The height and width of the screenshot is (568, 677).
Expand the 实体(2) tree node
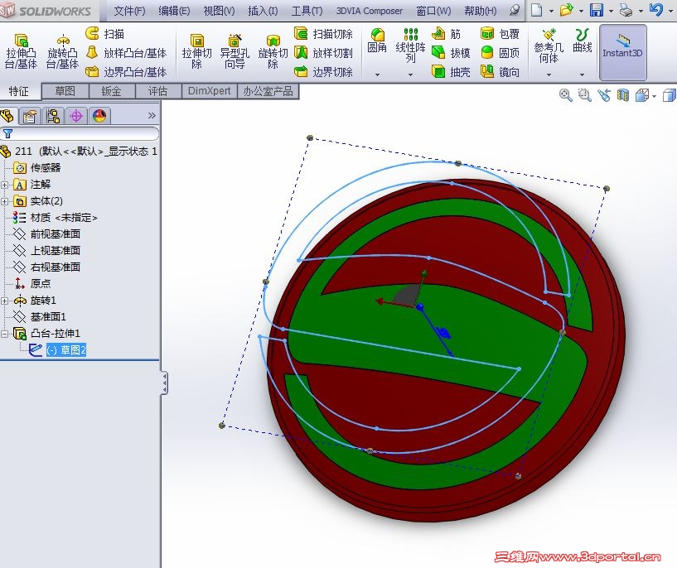4,201
